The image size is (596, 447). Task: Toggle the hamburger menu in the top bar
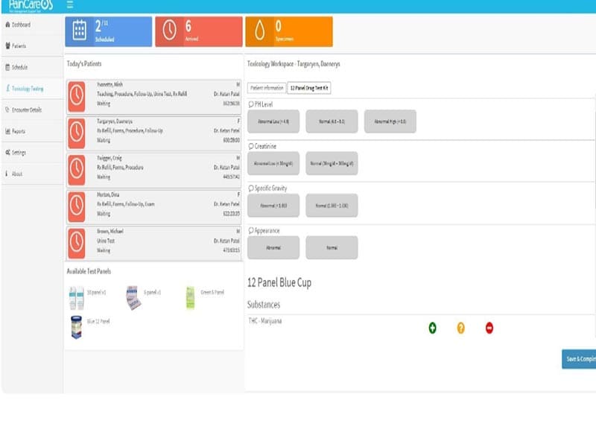pyautogui.click(x=70, y=4)
